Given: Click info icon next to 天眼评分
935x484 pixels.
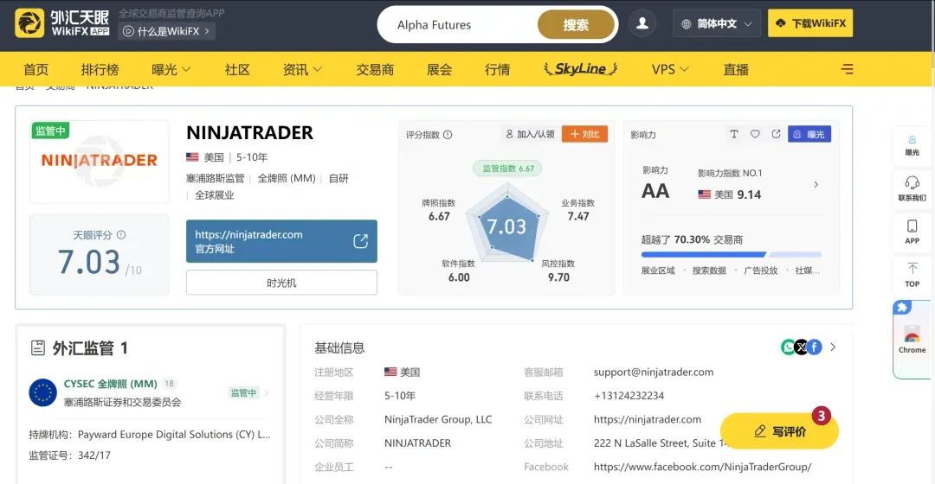Looking at the screenshot, I should (x=121, y=234).
